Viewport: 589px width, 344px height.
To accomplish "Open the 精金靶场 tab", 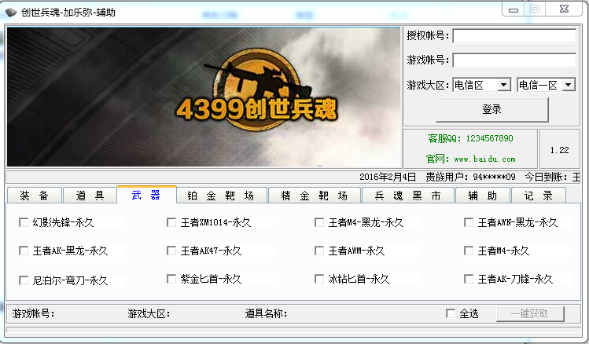I will [315, 196].
